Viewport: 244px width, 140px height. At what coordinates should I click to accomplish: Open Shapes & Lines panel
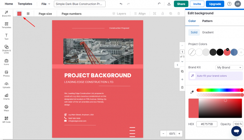click(x=6, y=49)
